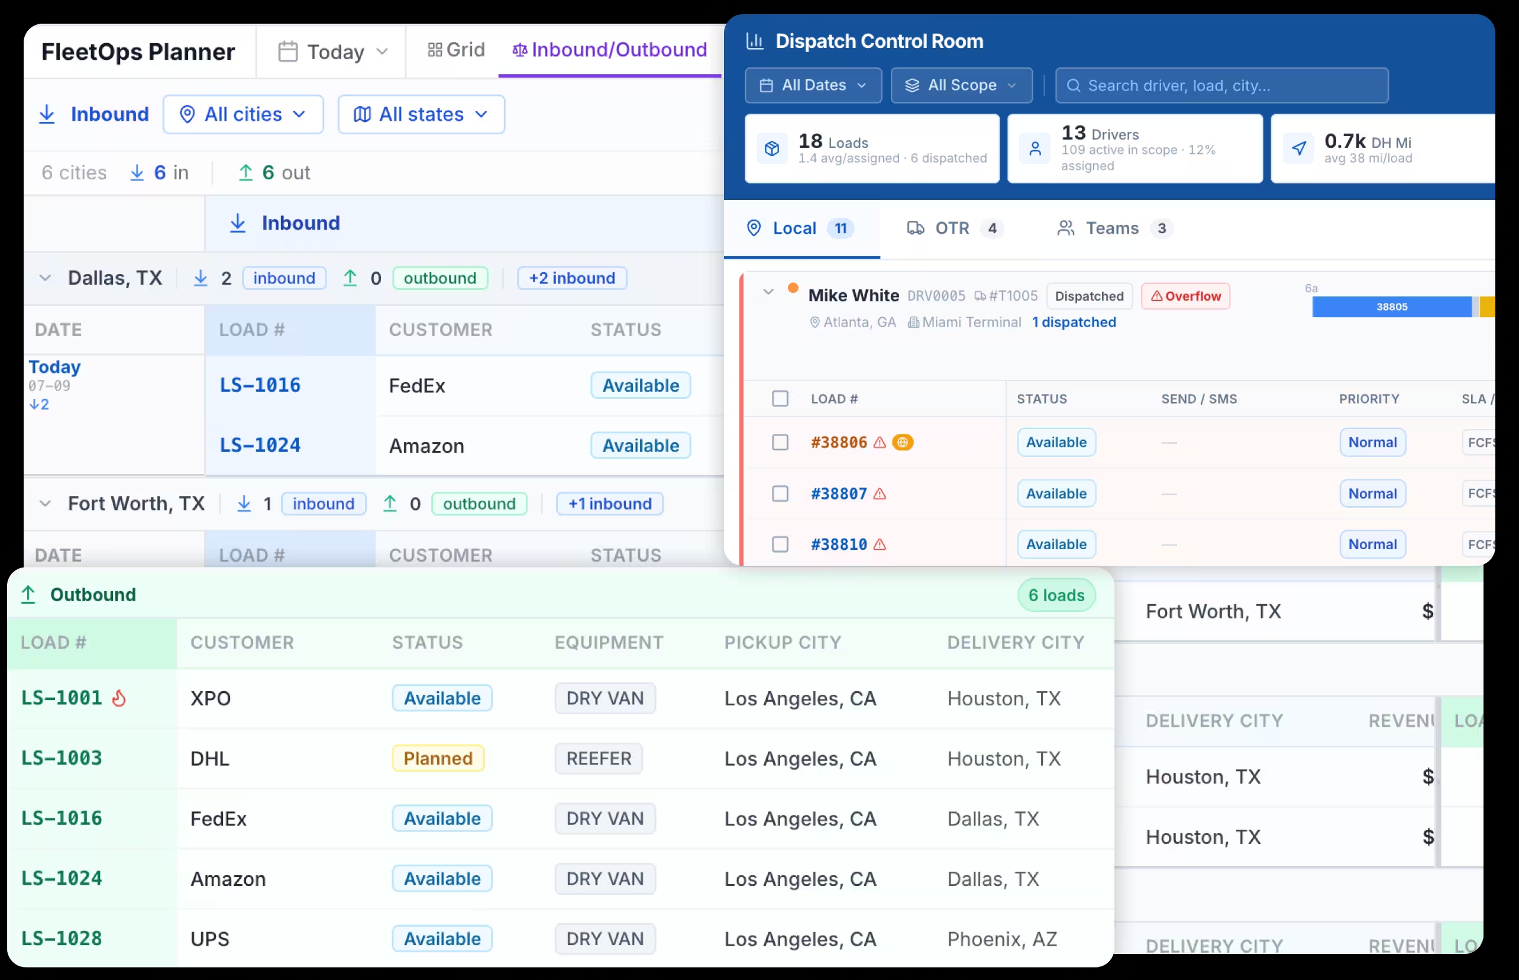Click the 1 dispatched link
The height and width of the screenshot is (980, 1519).
tap(1074, 323)
